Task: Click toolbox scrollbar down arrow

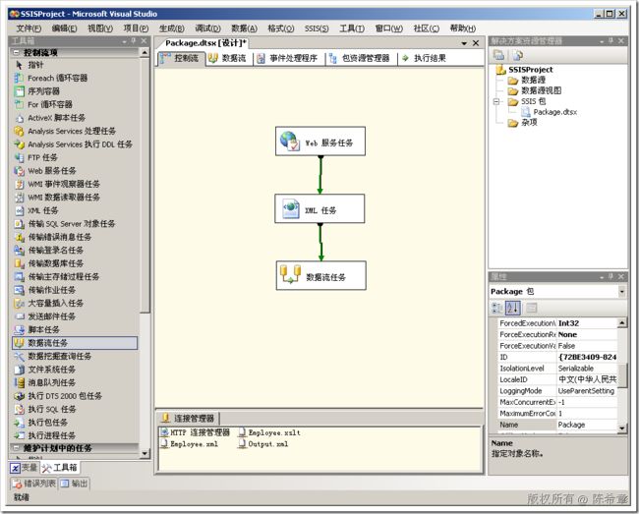Action: pos(145,453)
